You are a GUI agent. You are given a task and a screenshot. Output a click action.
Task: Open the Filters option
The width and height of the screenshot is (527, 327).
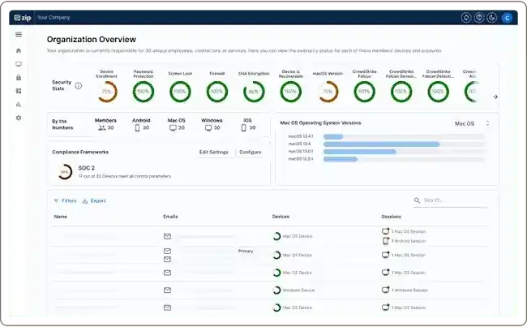pyautogui.click(x=66, y=201)
